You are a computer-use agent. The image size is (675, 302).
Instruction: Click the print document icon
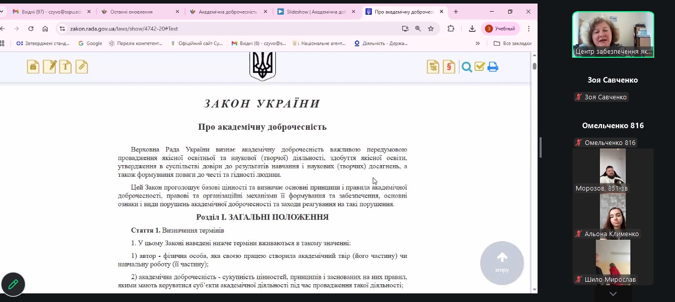(x=492, y=67)
